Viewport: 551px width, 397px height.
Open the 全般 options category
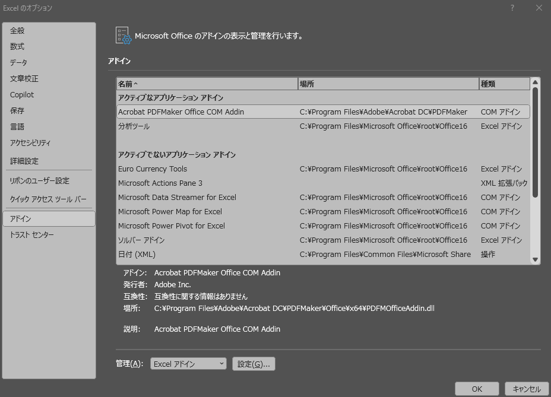(x=49, y=31)
